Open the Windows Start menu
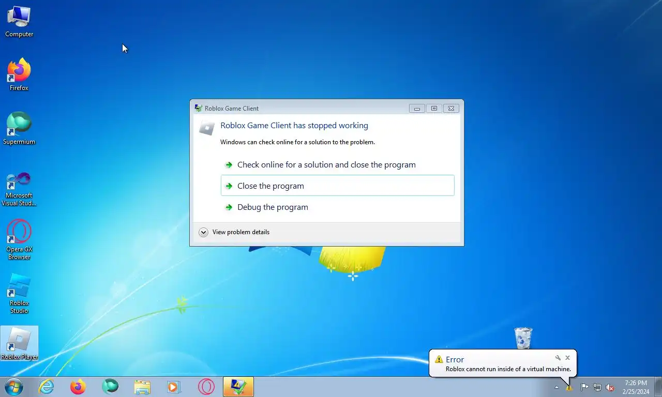The image size is (662, 397). click(x=14, y=387)
